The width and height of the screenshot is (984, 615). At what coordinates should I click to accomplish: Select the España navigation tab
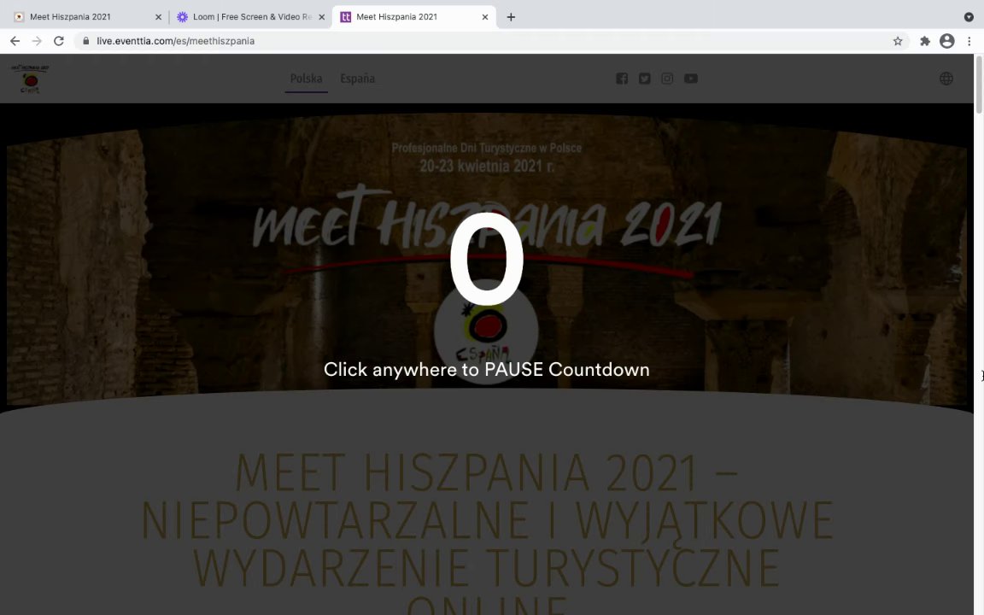tap(358, 79)
